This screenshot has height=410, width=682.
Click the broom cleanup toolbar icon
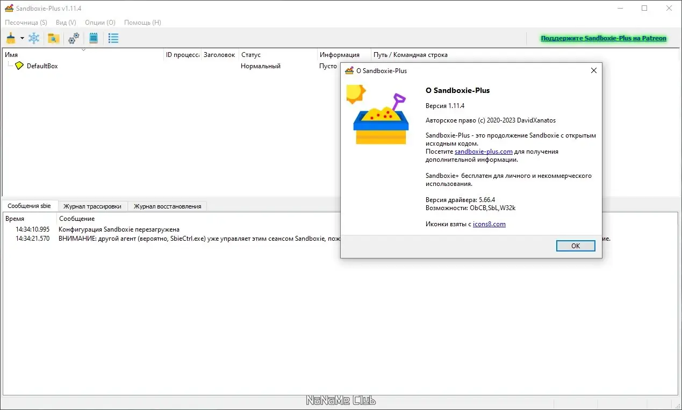(x=11, y=38)
